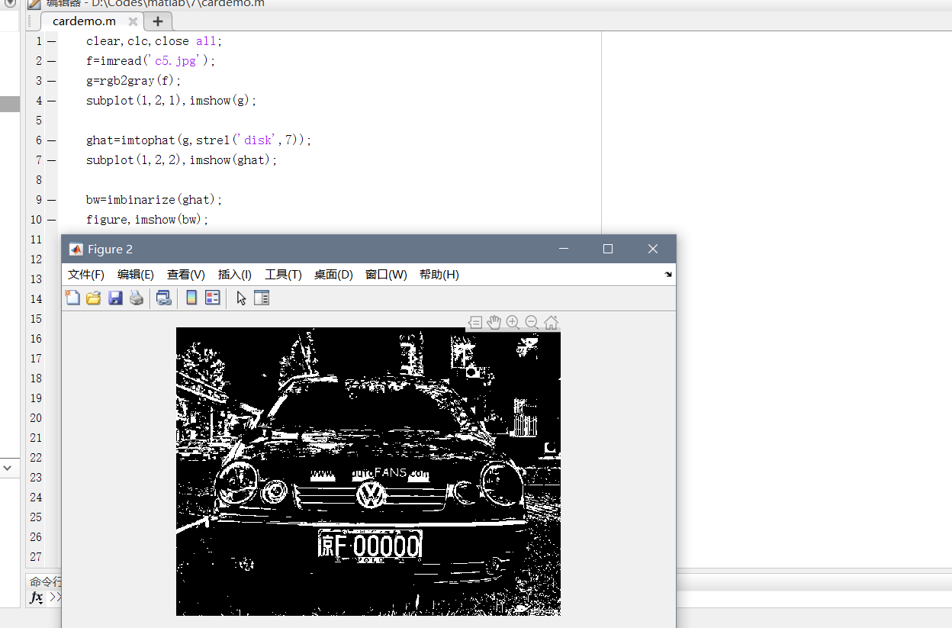Image resolution: width=952 pixels, height=628 pixels.
Task: Click line number 27 in editor
Action: pyautogui.click(x=36, y=557)
